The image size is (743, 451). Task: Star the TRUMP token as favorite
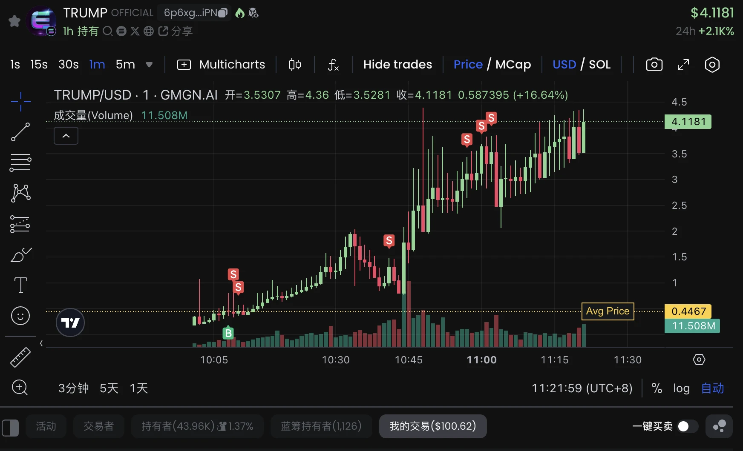click(14, 21)
